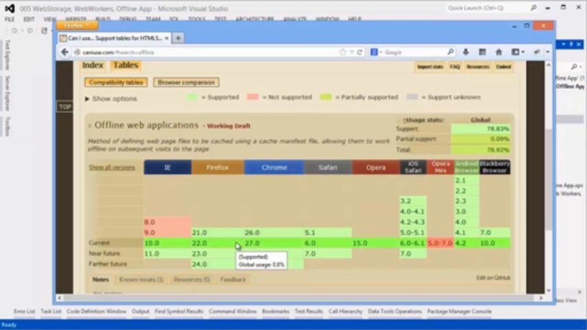This screenshot has height=330, width=587.
Task: Click the Firefox 24.0 farther future cell
Action: tap(214, 264)
